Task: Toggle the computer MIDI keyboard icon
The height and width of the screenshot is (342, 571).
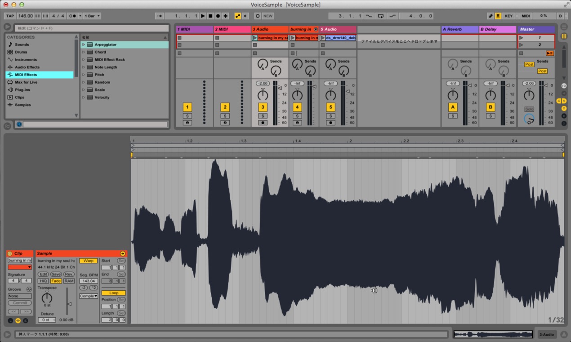Action: 498,16
